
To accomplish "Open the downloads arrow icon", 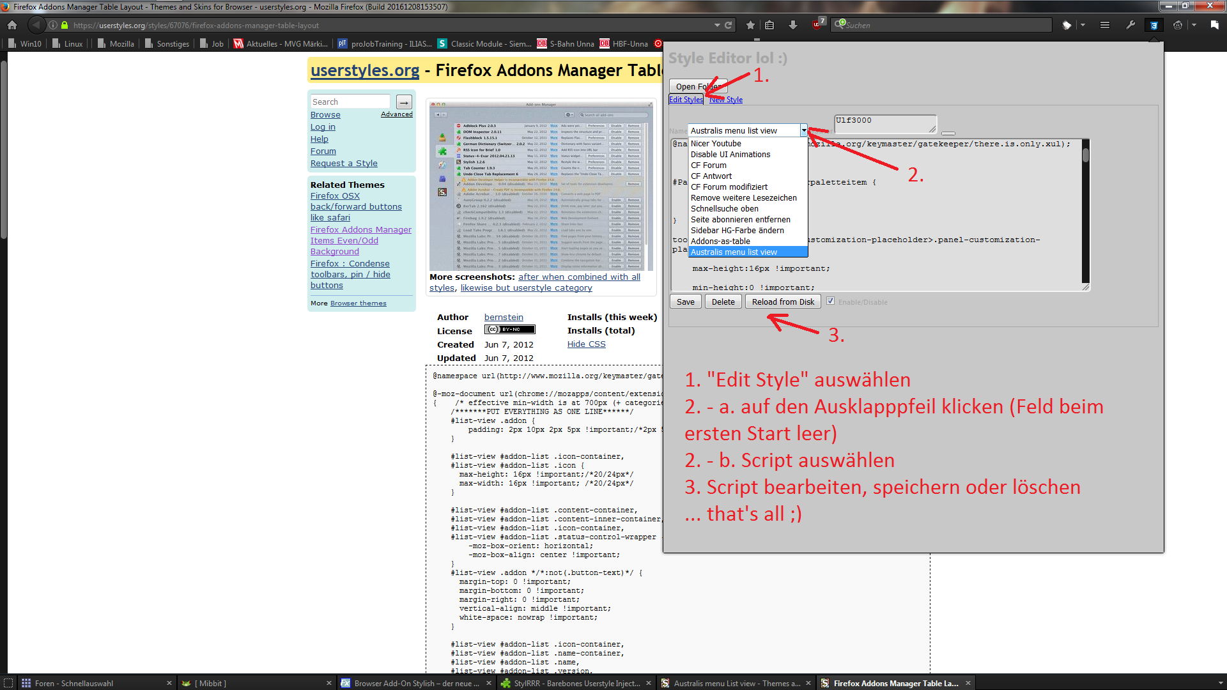I will click(793, 25).
